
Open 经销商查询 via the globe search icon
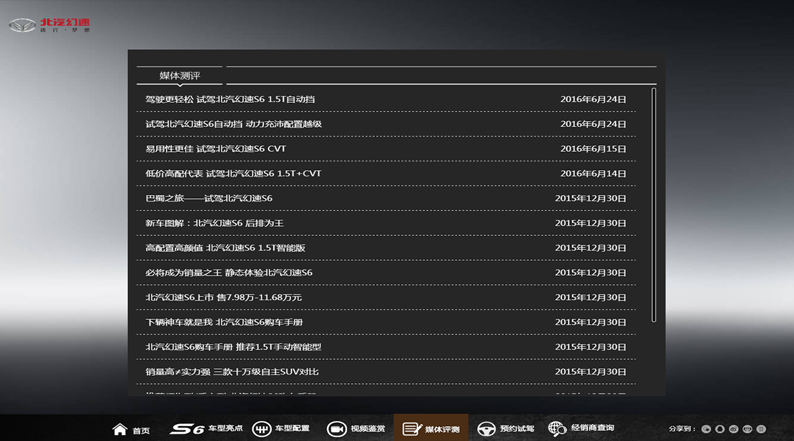[557, 428]
